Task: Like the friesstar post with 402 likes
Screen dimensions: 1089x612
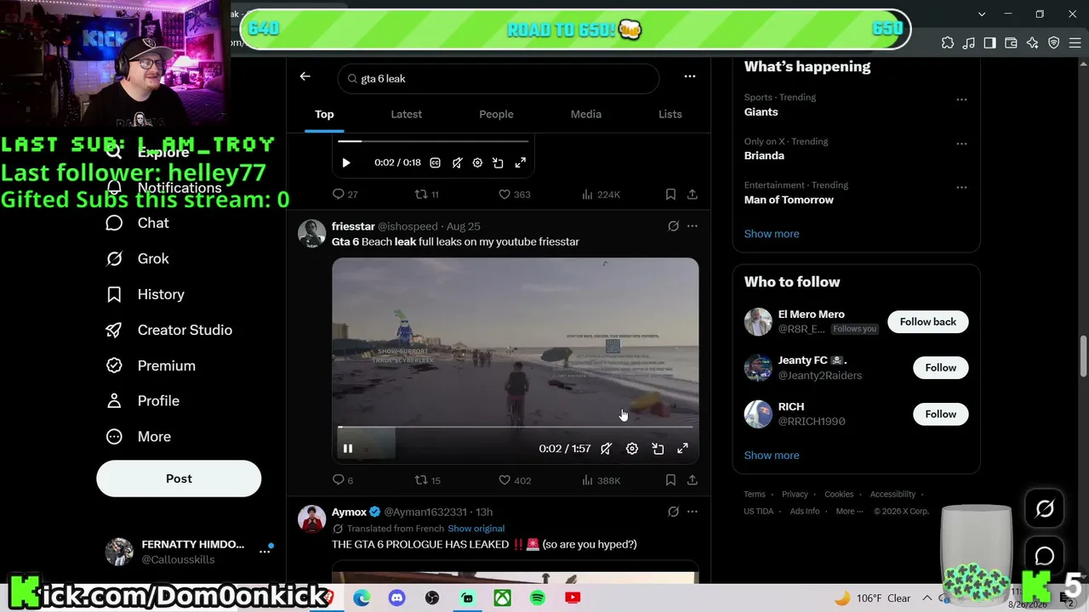Action: (515, 480)
